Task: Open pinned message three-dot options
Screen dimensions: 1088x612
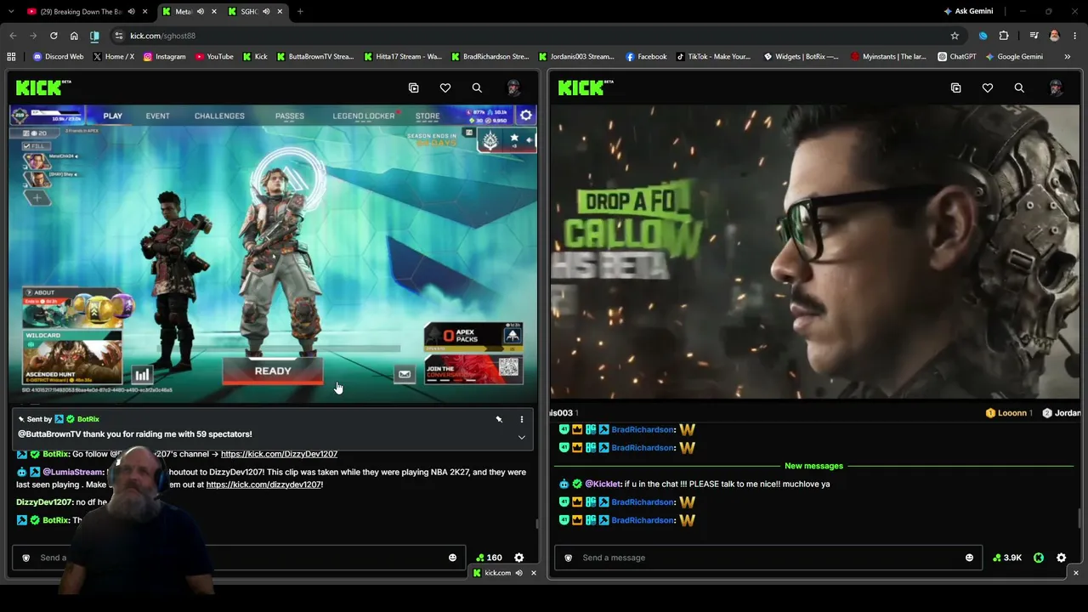Action: [x=522, y=419]
